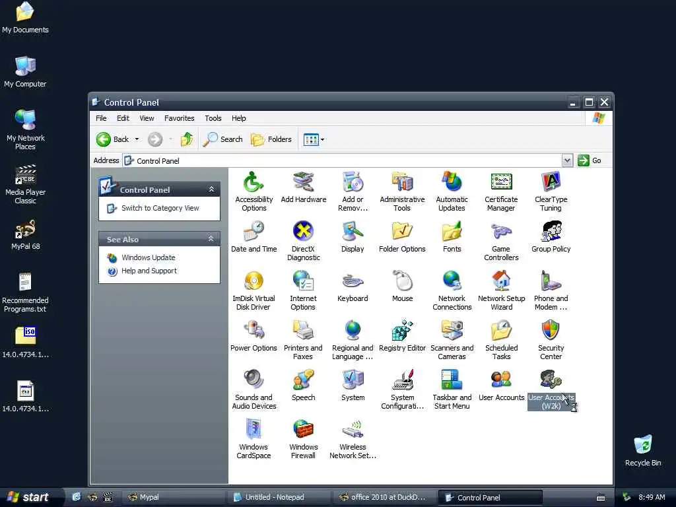Switch to Untitled - Notepad taskbar item
The height and width of the screenshot is (507, 676).
point(279,498)
